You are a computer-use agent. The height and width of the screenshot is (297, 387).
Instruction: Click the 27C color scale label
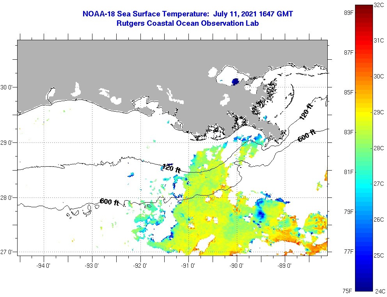tap(378, 184)
